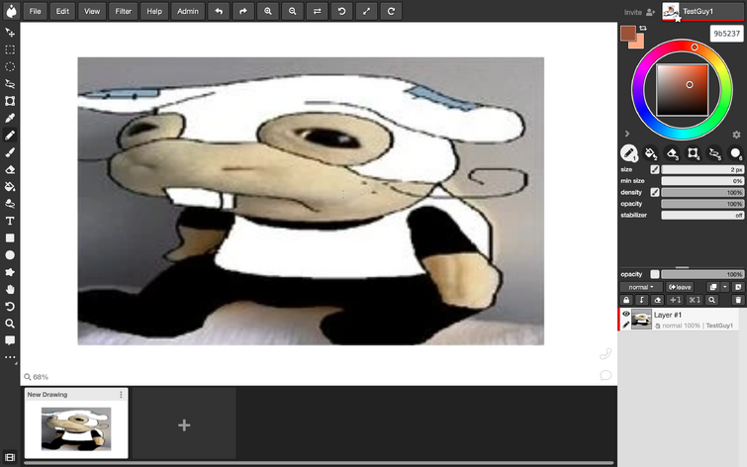Open the Help menu
Screen dimensions: 747x467
pyautogui.click(x=154, y=11)
